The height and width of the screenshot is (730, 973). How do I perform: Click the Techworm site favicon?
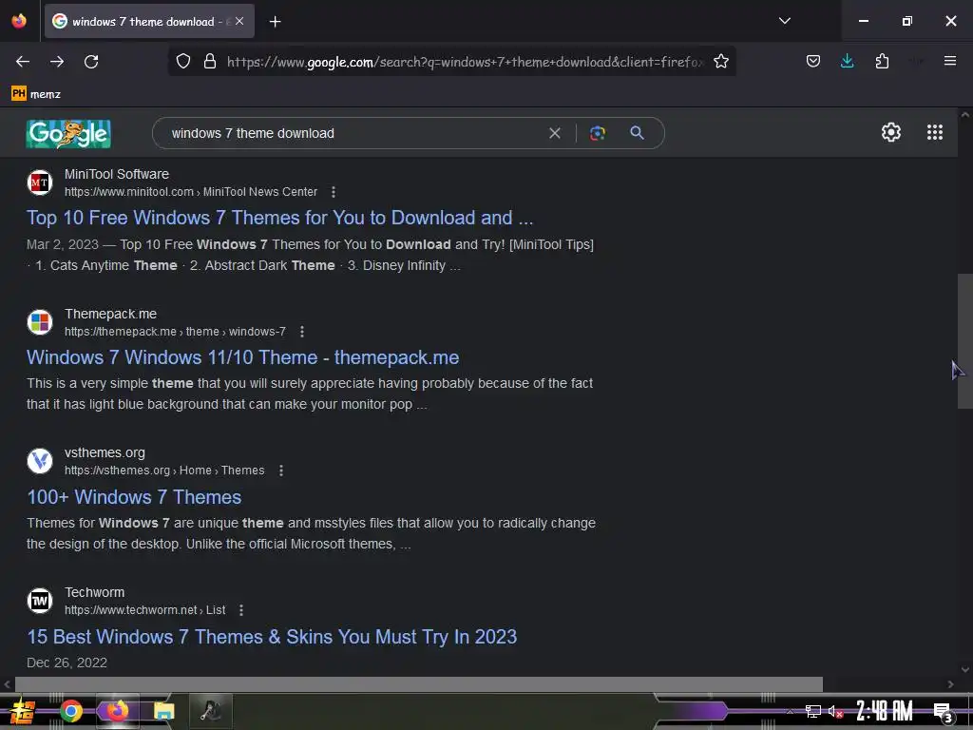pyautogui.click(x=40, y=601)
